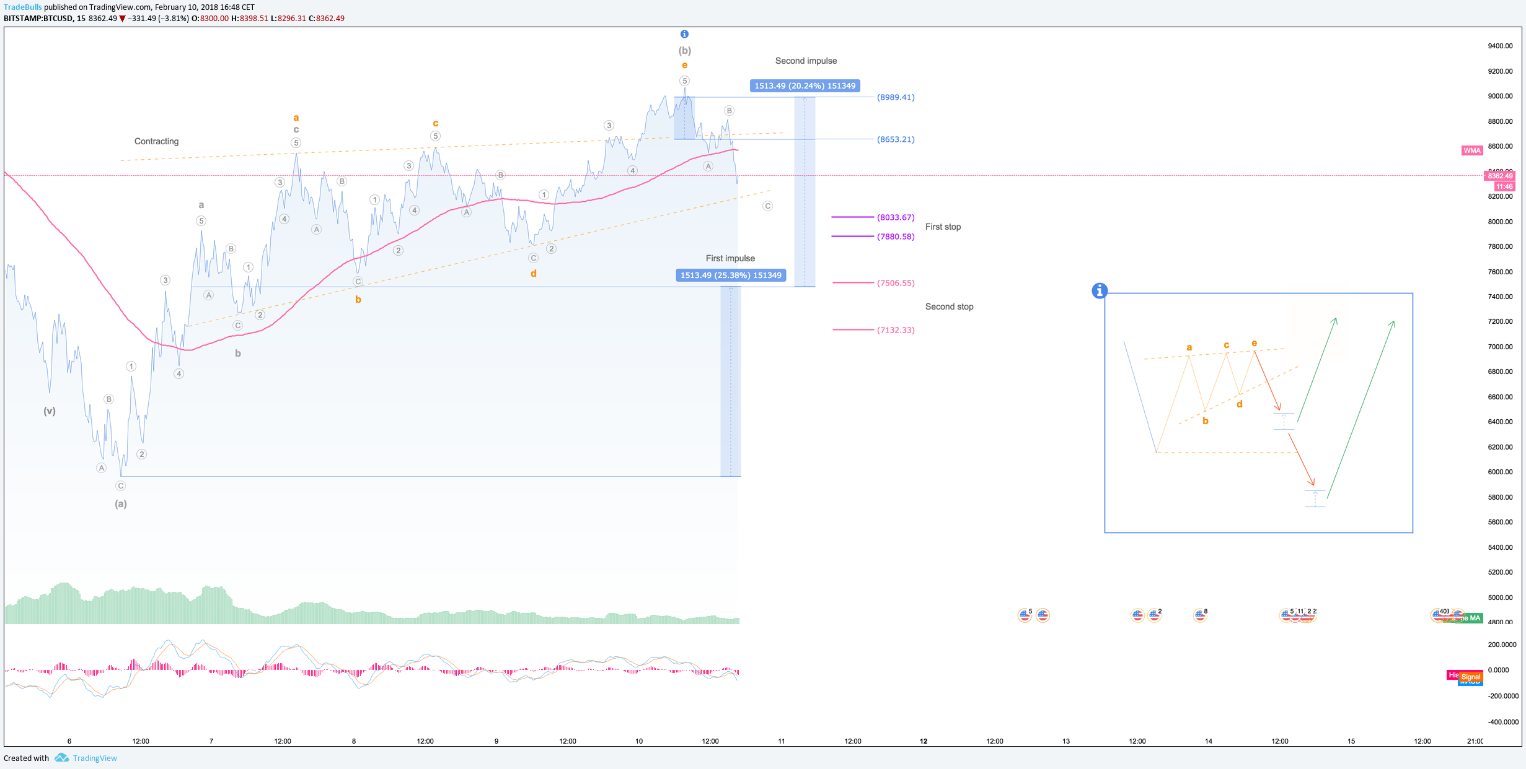
Task: Select the orange 'd' wave label on the main chart
Action: 533,274
